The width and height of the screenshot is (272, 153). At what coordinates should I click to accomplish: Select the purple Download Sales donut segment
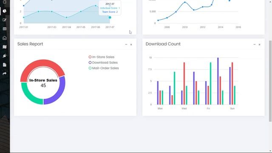[x=60, y=92]
